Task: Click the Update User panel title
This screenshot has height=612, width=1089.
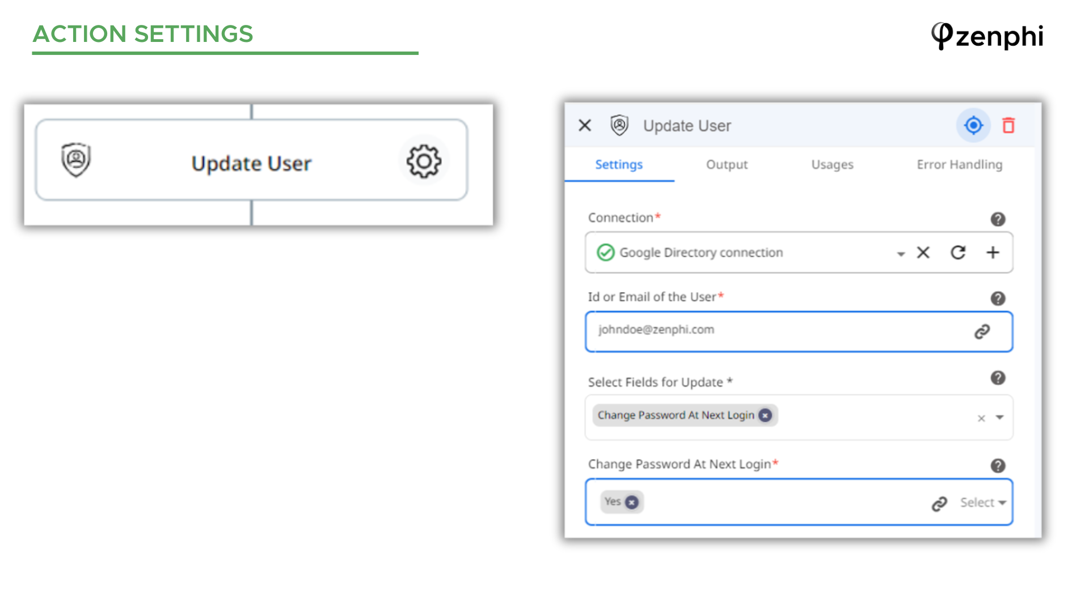Action: pyautogui.click(x=687, y=126)
